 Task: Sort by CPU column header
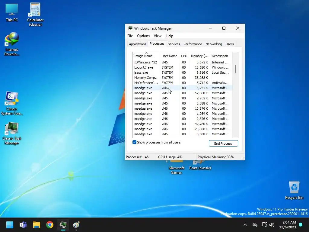(184, 56)
